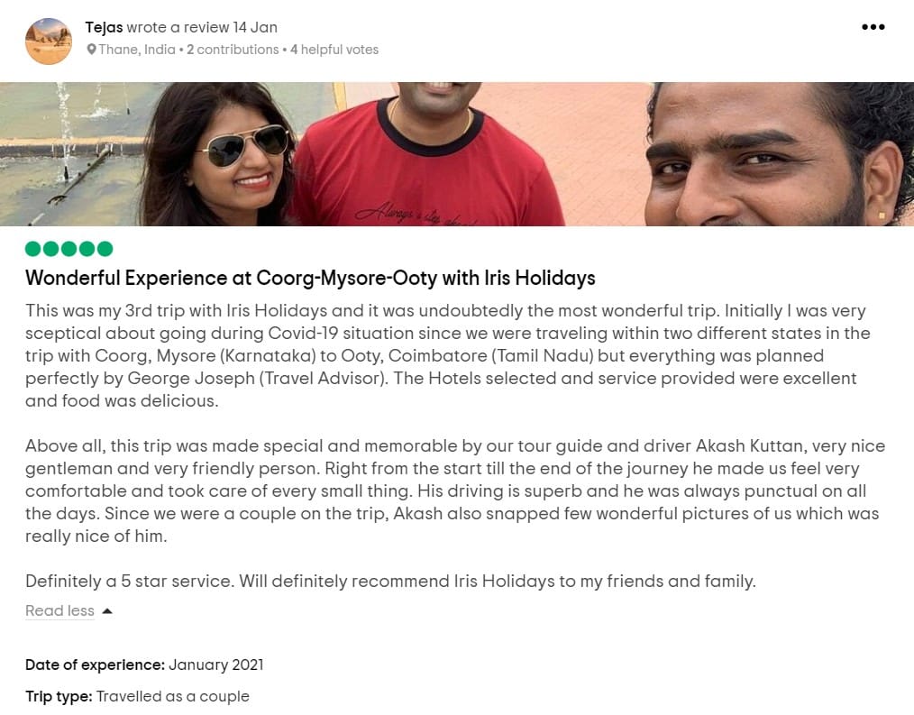Open the Tejas username link
Screen dimensions: 914x715
click(104, 27)
